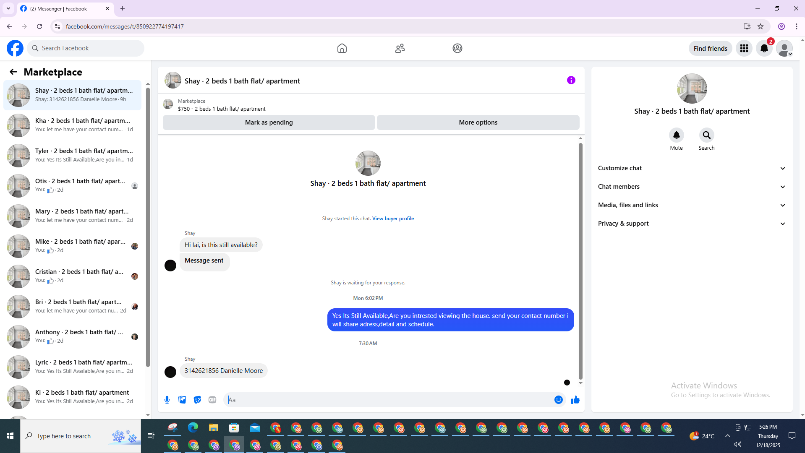Open the Lyric conversation
Screen dimensions: 805x453
click(72, 367)
